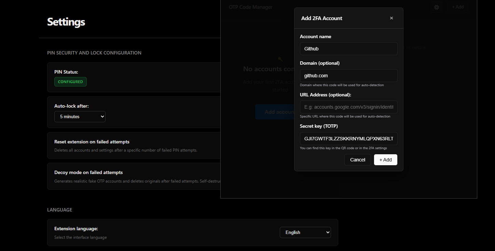Viewport: 495px width, 251px height.
Task: Click the PIN Status label
Action: pyautogui.click(x=66, y=72)
